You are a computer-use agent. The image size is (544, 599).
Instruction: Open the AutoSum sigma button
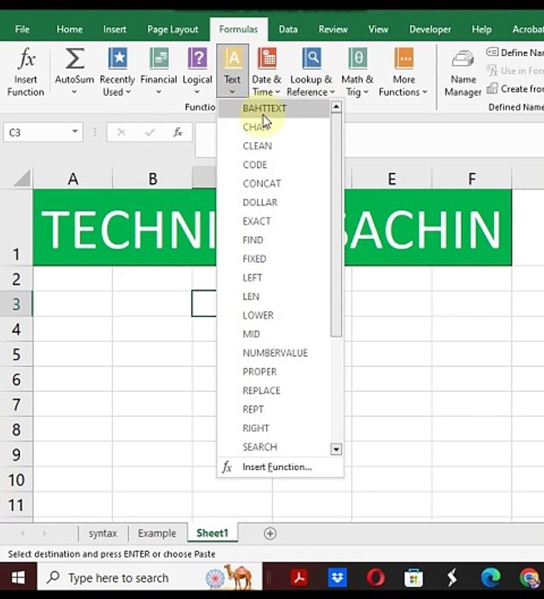tap(75, 58)
